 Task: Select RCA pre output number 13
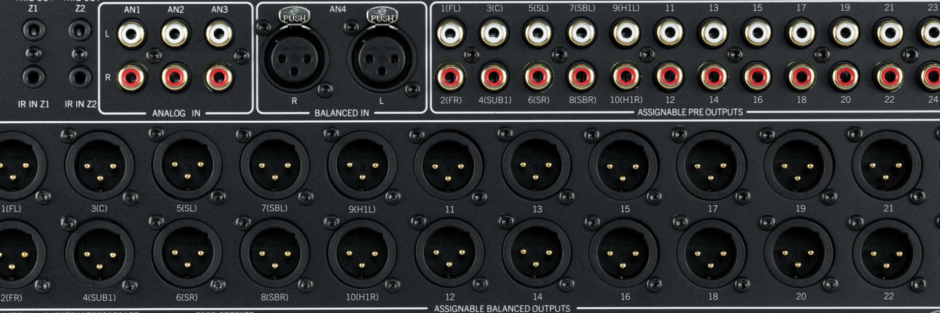[x=714, y=34]
